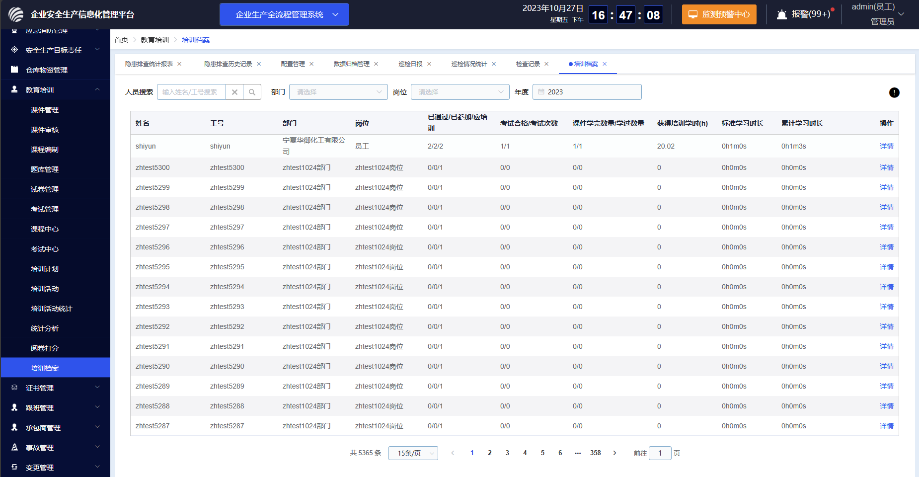Switch to the 检查记录 tab
This screenshot has width=919, height=477.
528,64
